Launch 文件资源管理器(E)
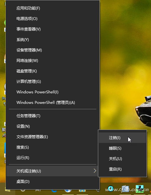The height and width of the screenshot is (195, 151). tap(52, 137)
